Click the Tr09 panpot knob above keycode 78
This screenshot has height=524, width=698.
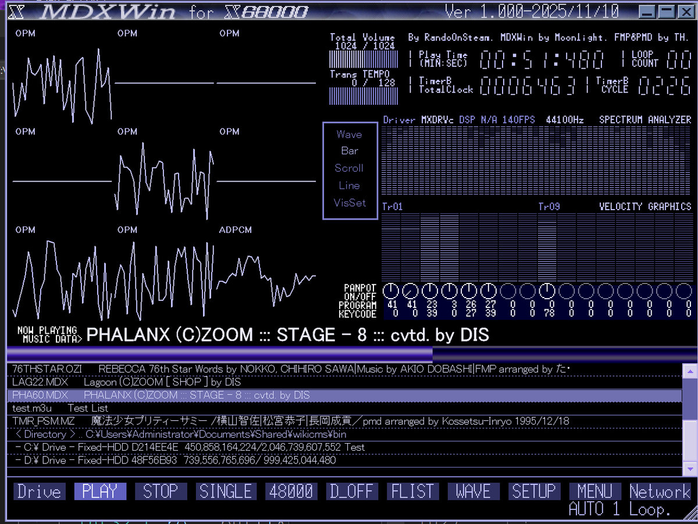[547, 291]
